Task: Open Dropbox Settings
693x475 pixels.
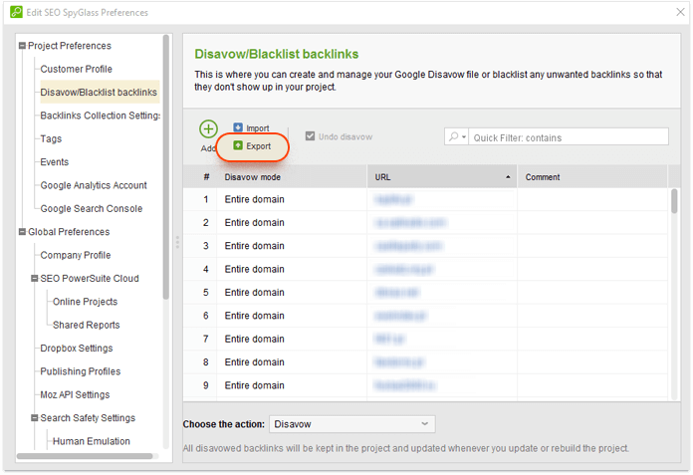Action: click(x=77, y=349)
